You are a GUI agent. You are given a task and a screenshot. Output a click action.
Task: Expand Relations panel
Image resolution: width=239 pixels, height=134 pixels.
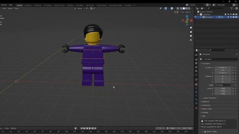coord(205,102)
